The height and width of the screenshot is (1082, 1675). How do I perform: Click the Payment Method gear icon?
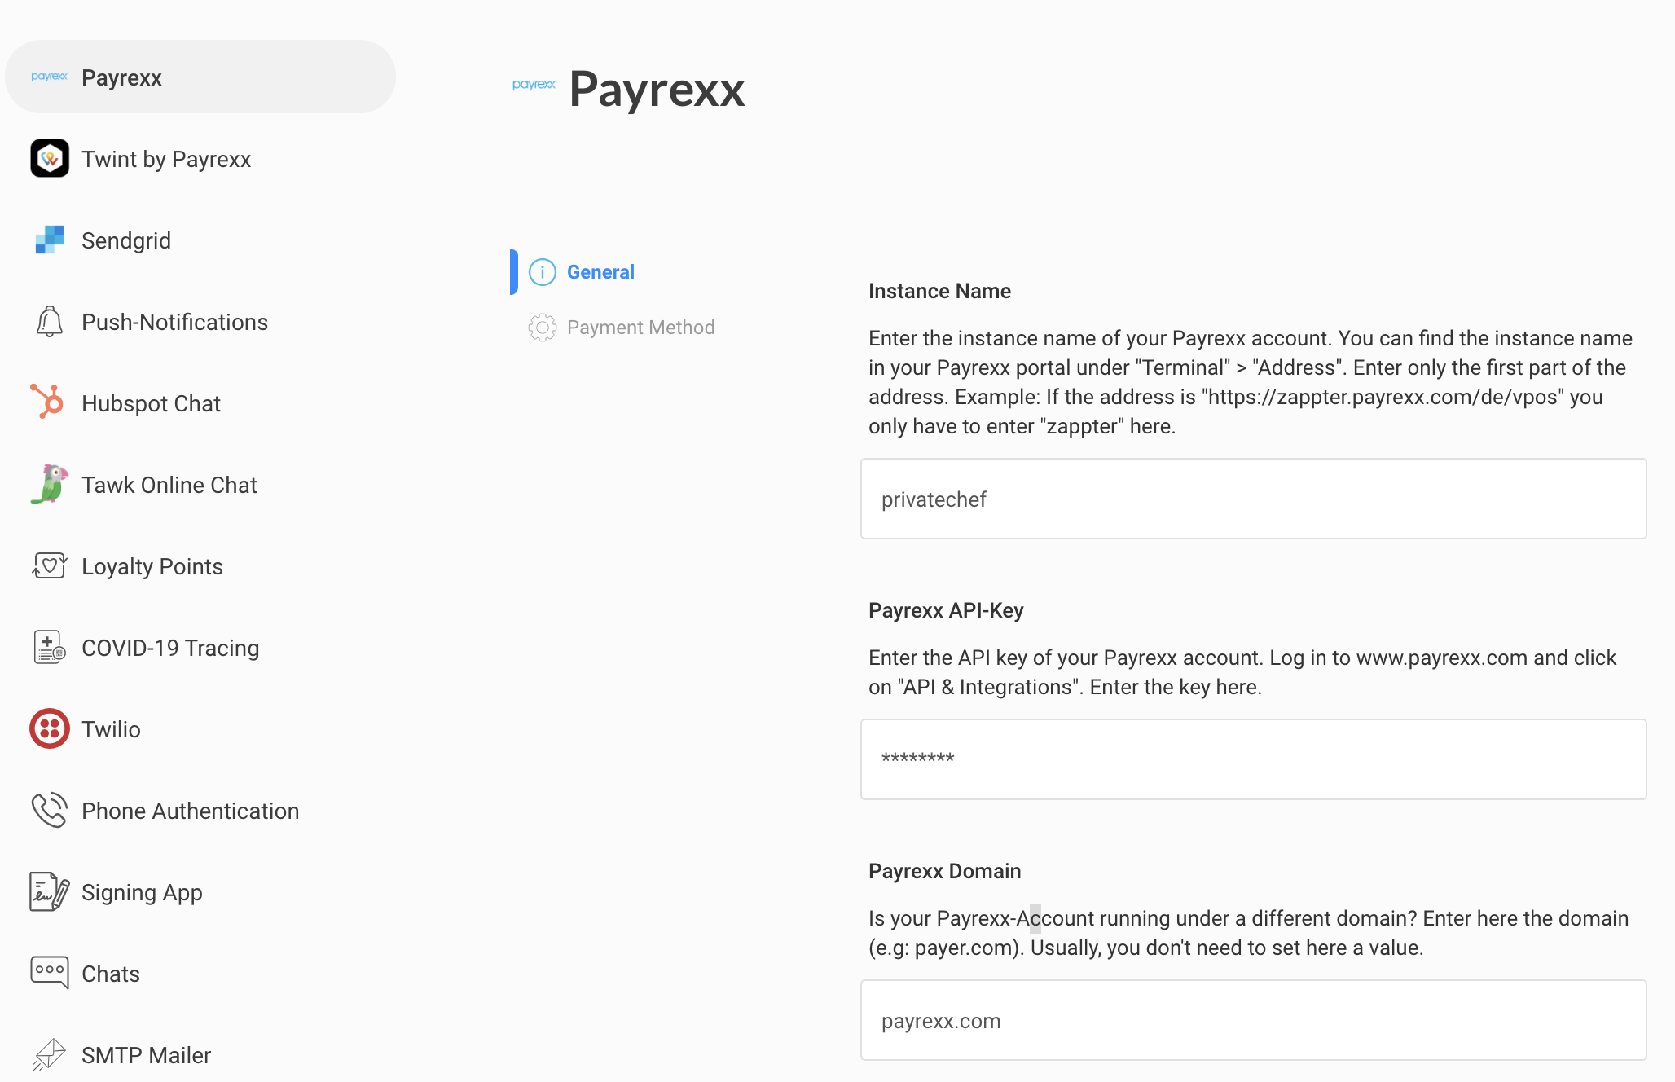[543, 328]
